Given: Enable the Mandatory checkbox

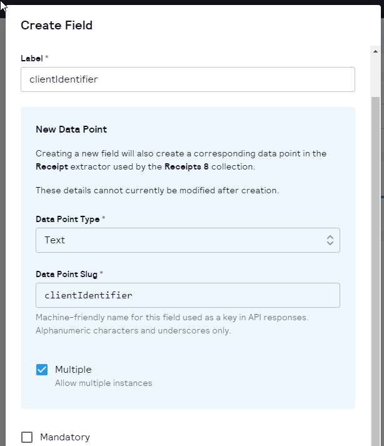Looking at the screenshot, I should point(27,437).
